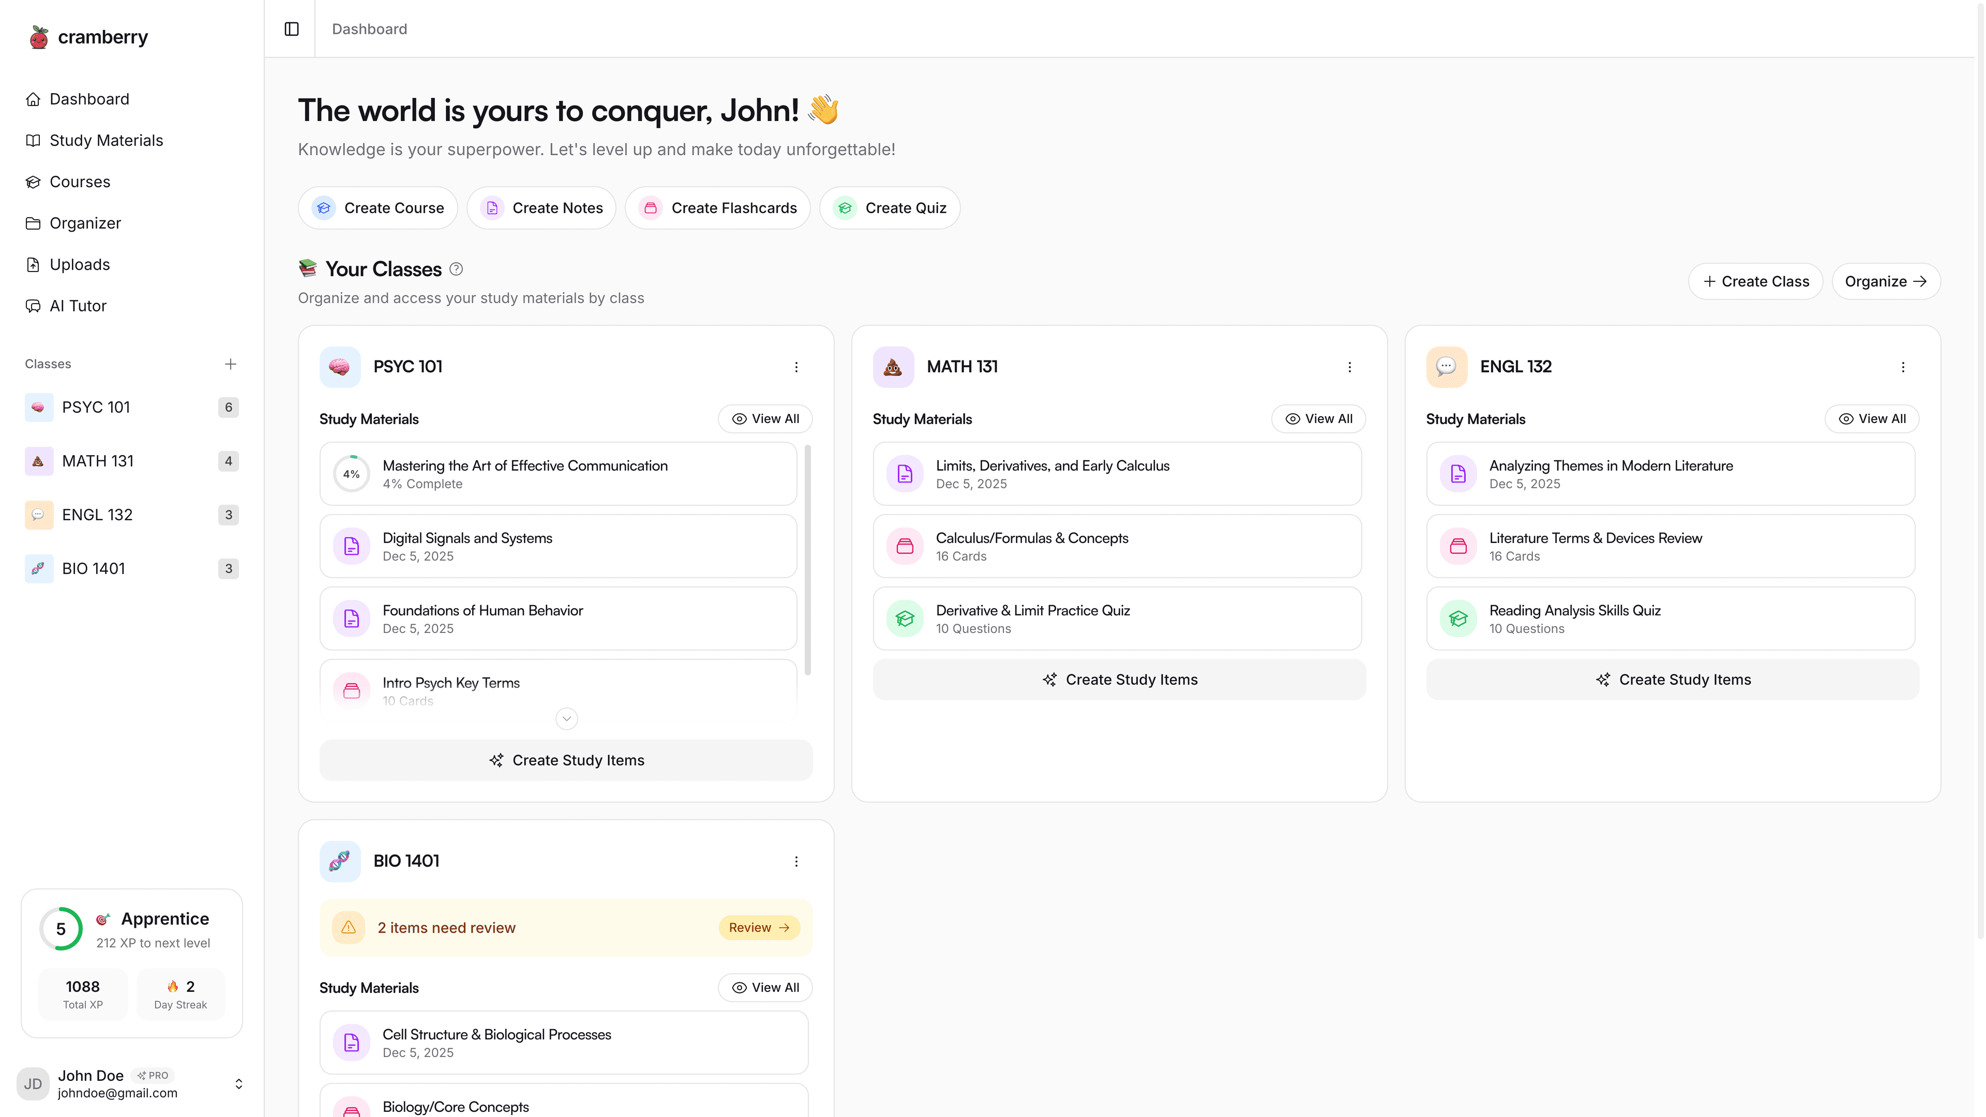Viewport: 1986px width, 1117px height.
Task: Click the help icon beside Your Classes heading
Action: [456, 268]
